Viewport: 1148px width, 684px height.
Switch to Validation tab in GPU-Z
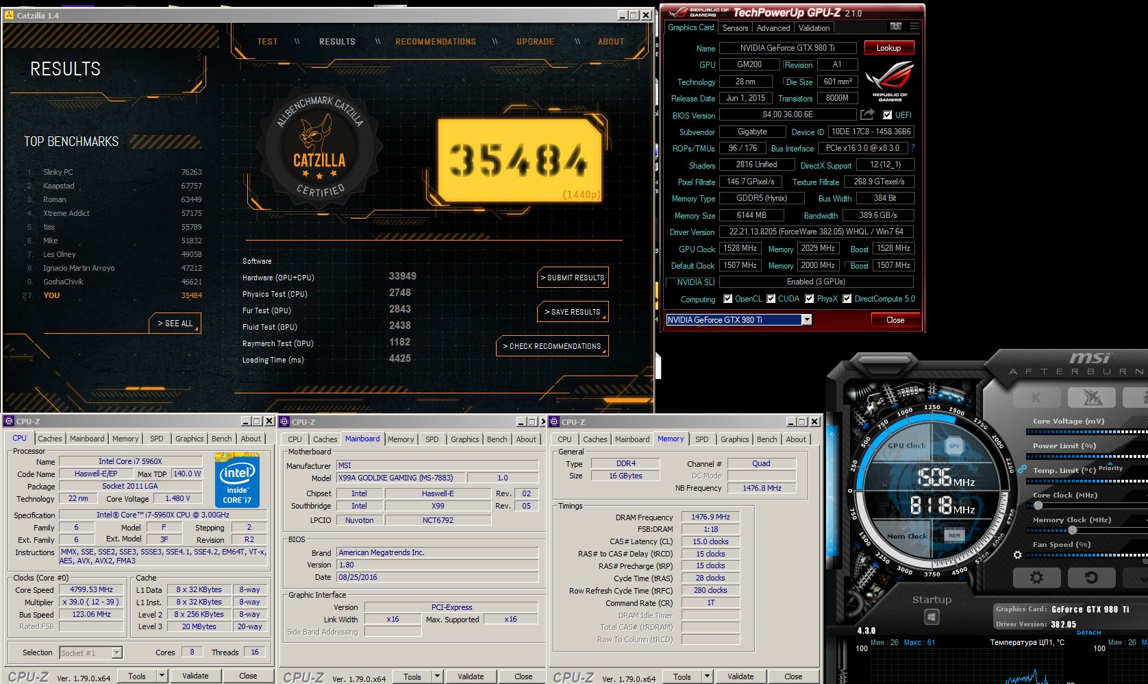(814, 28)
